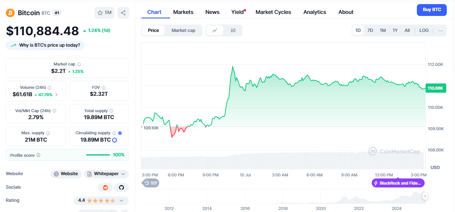Click the circulating supply progress ring icon
The height and width of the screenshot is (212, 455).
pos(114,140)
